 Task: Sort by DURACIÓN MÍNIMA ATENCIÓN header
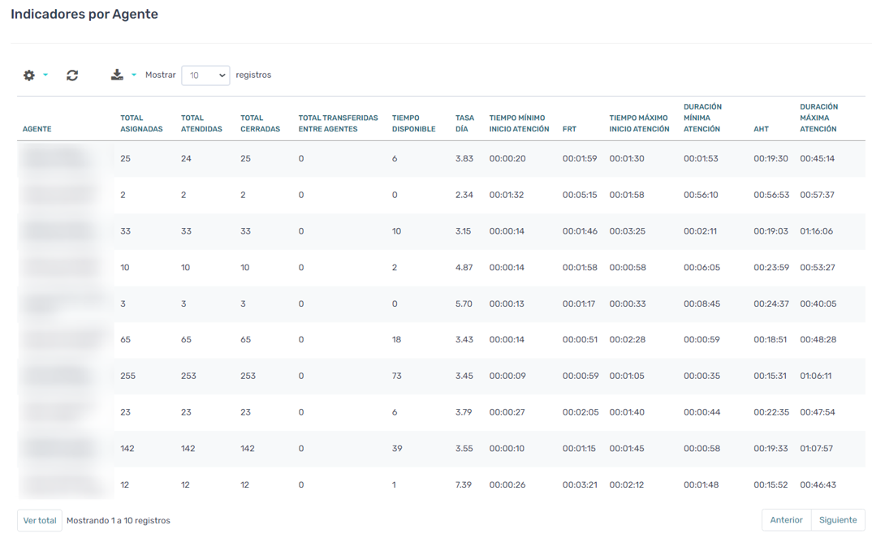coord(702,118)
